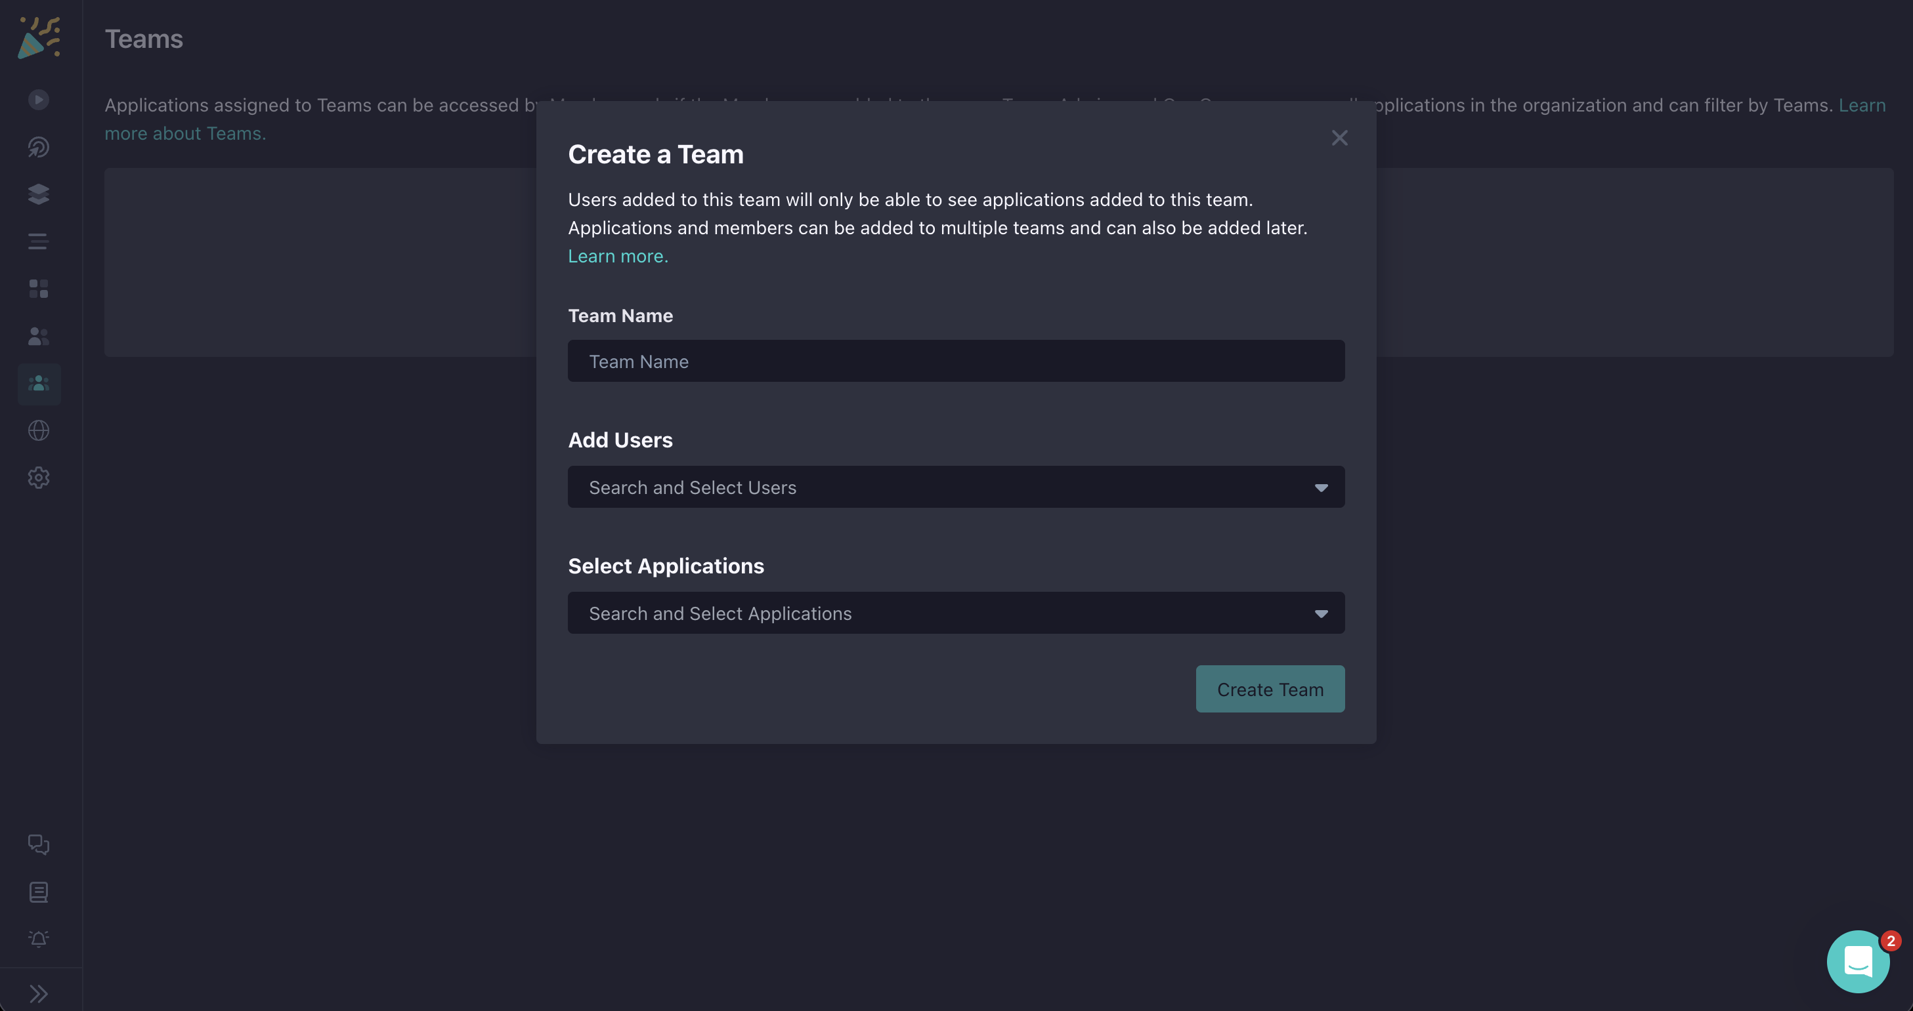Select the two-person users icon
The width and height of the screenshot is (1913, 1011).
pyautogui.click(x=38, y=337)
